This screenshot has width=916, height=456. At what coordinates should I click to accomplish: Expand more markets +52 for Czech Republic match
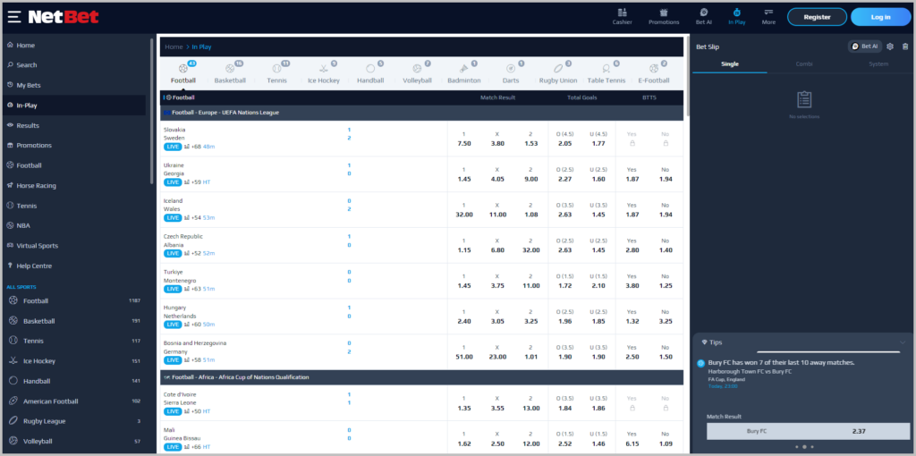pos(196,253)
